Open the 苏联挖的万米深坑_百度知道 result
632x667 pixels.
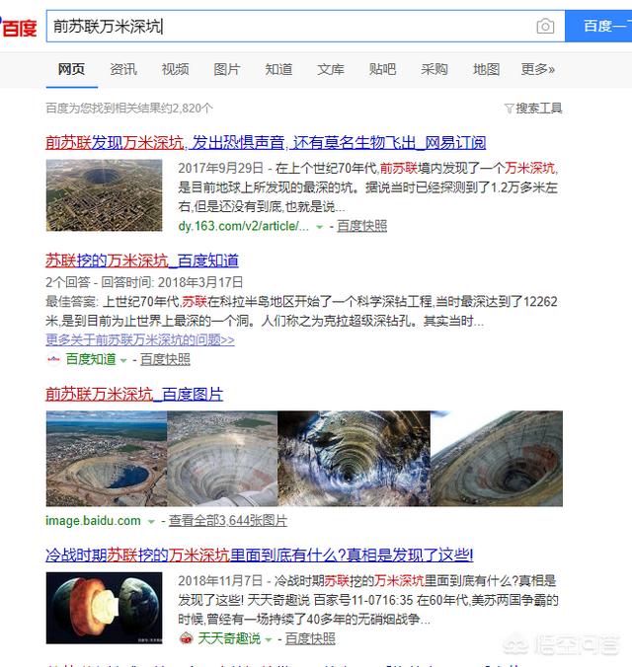click(x=142, y=260)
